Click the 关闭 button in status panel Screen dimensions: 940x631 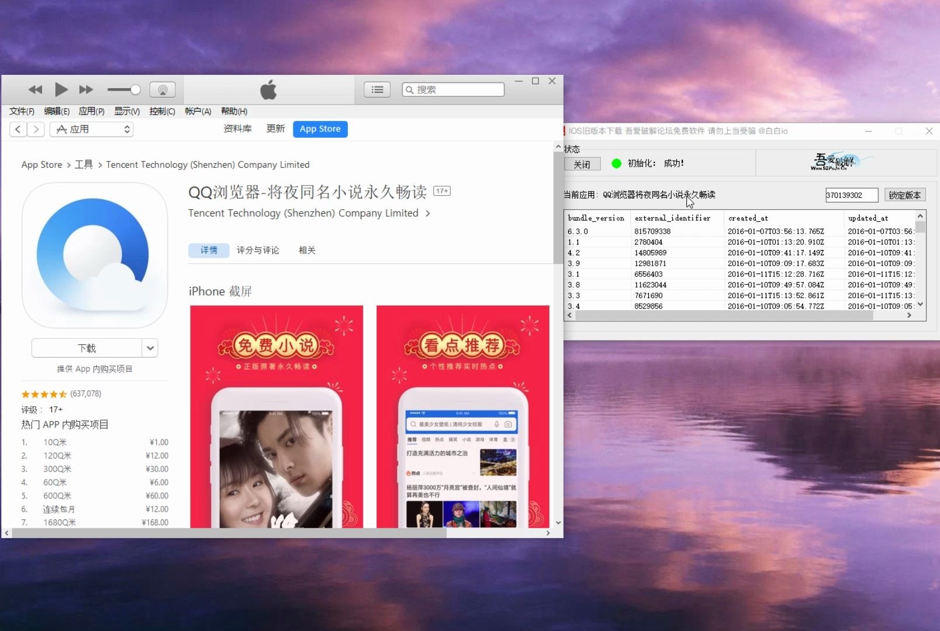coord(582,164)
